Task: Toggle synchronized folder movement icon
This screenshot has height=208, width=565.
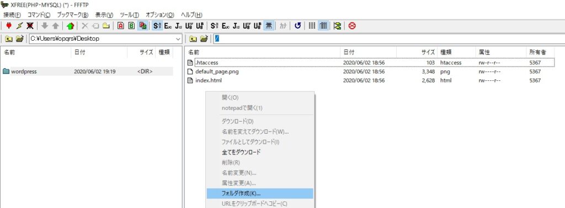Action: 338,26
